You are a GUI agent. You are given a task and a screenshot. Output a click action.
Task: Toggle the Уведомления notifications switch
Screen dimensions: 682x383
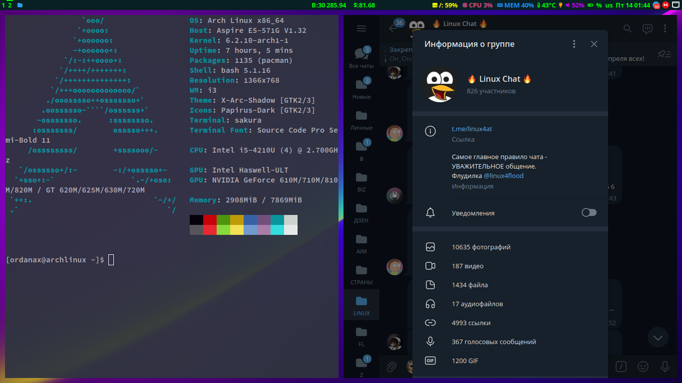[589, 213]
